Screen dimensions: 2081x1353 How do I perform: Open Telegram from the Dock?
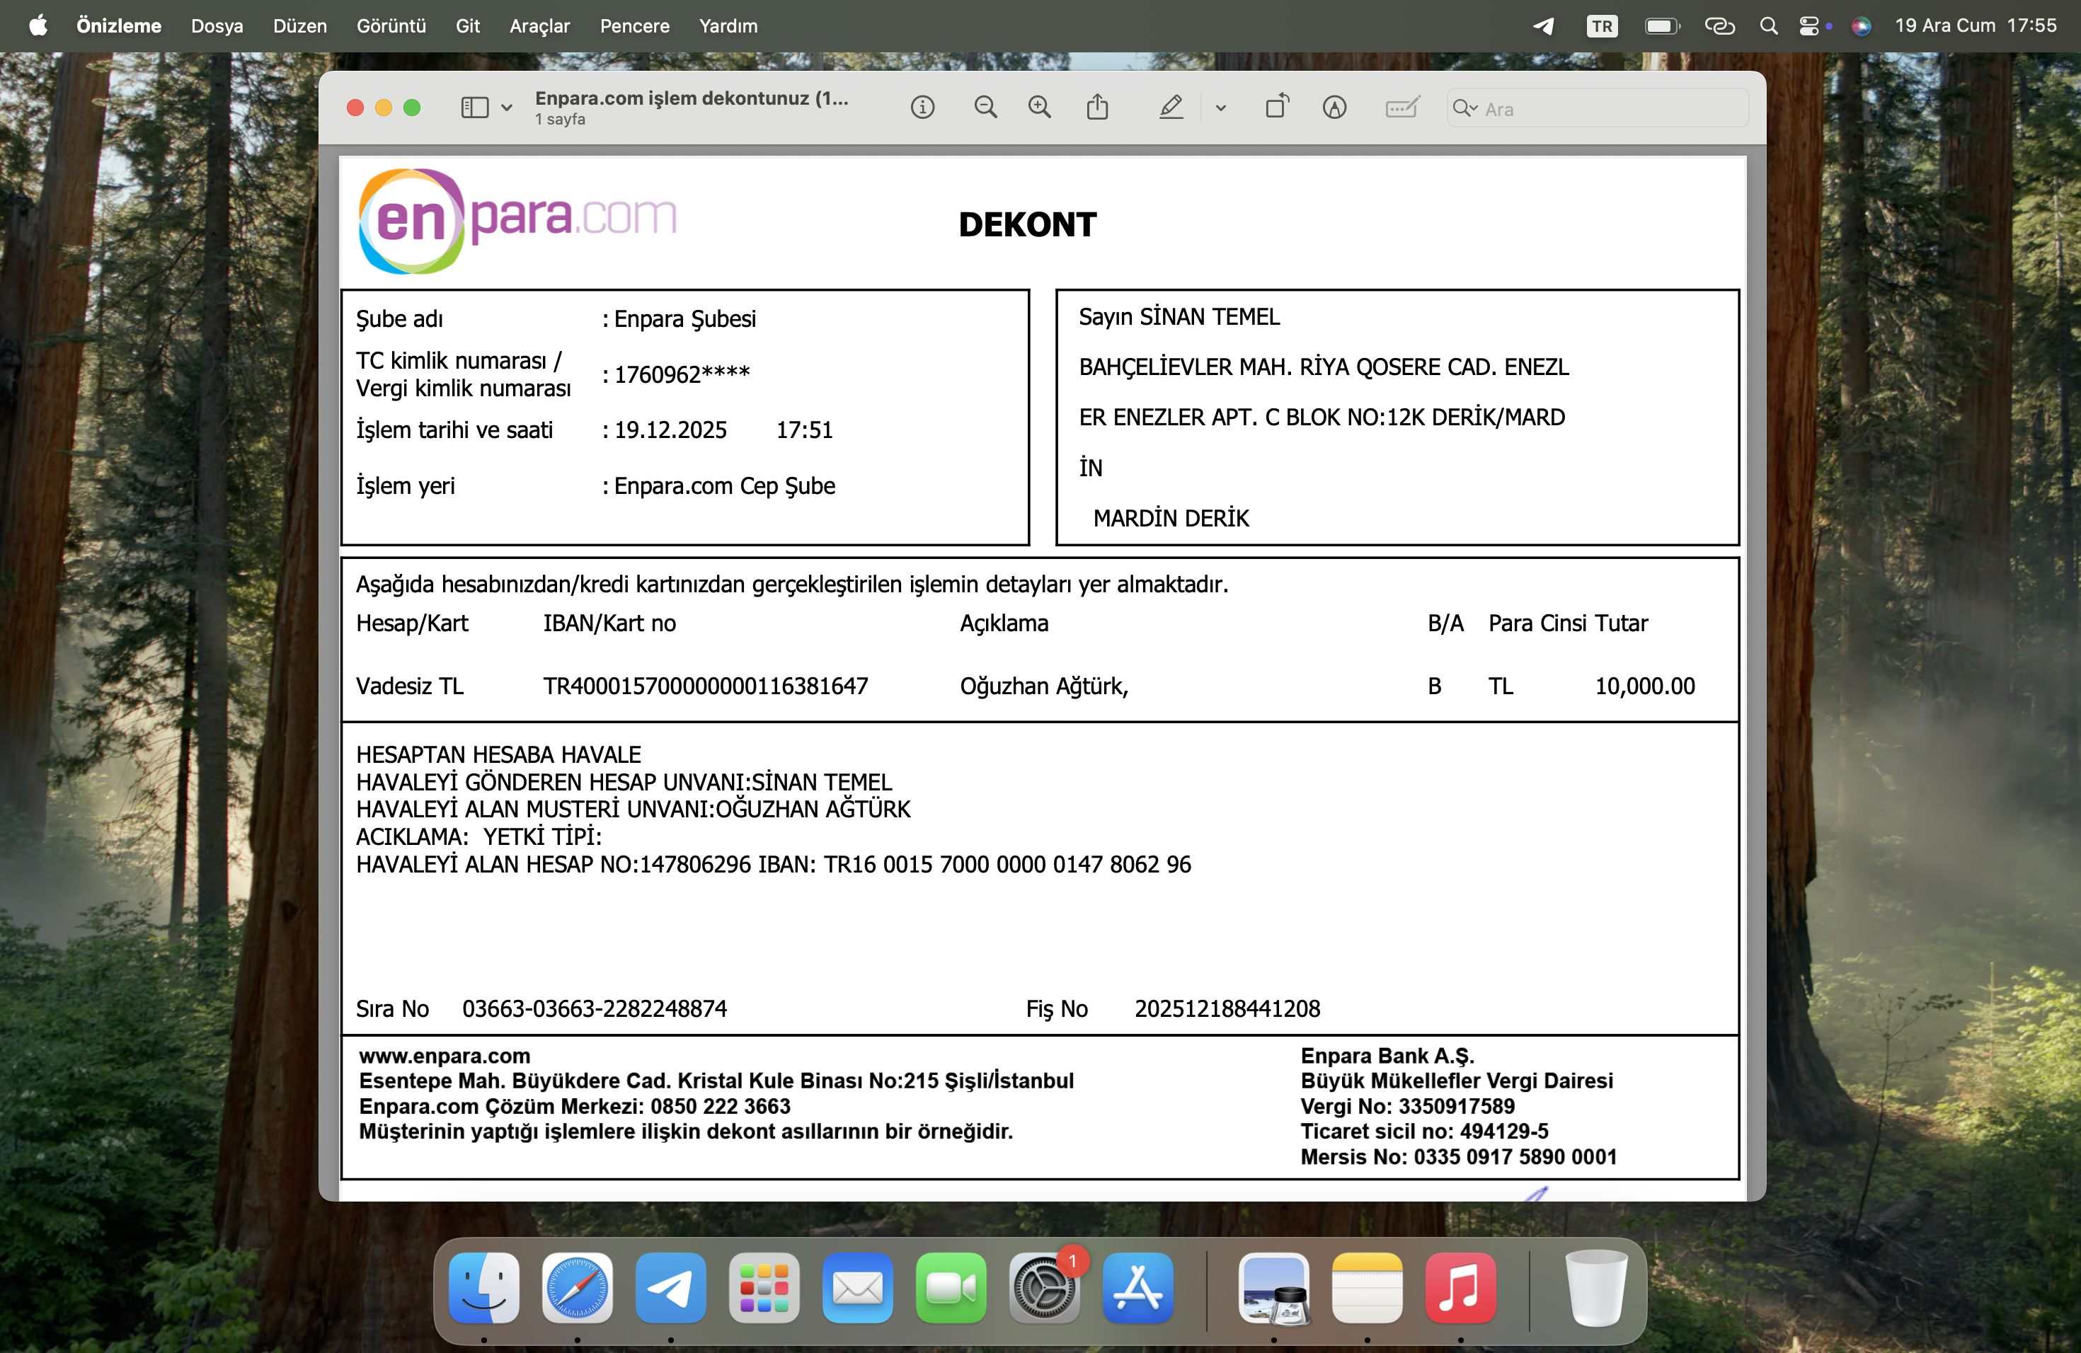pyautogui.click(x=670, y=1287)
